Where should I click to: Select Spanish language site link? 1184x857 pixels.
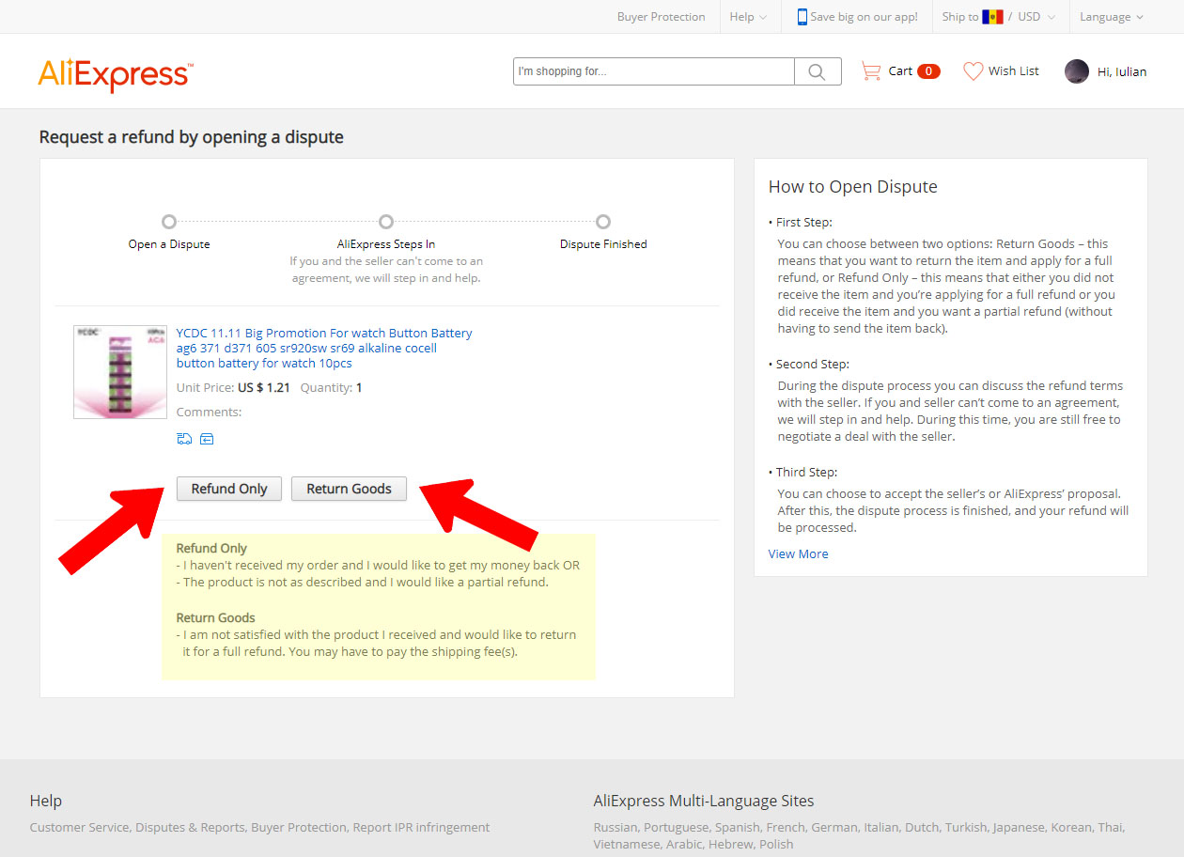(x=736, y=828)
